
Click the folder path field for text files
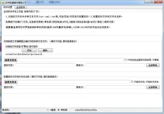(71, 60)
